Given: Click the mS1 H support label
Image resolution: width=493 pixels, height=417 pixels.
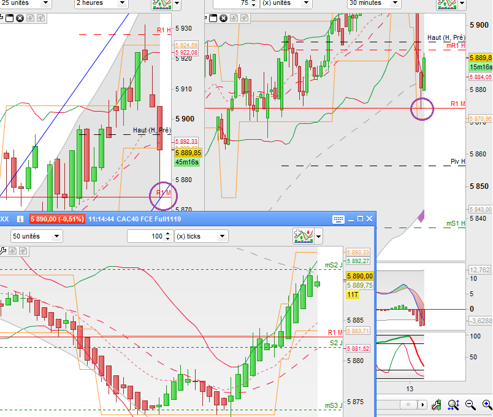Looking at the screenshot, I should pos(456,223).
